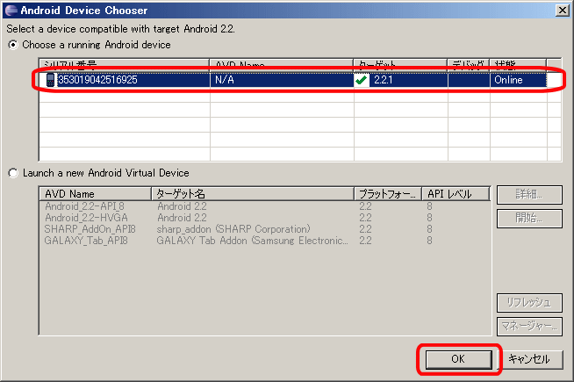The image size is (574, 382).
Task: Click 'Android 2.2' target of Android_2.2-API_8 row
Action: click(x=182, y=206)
